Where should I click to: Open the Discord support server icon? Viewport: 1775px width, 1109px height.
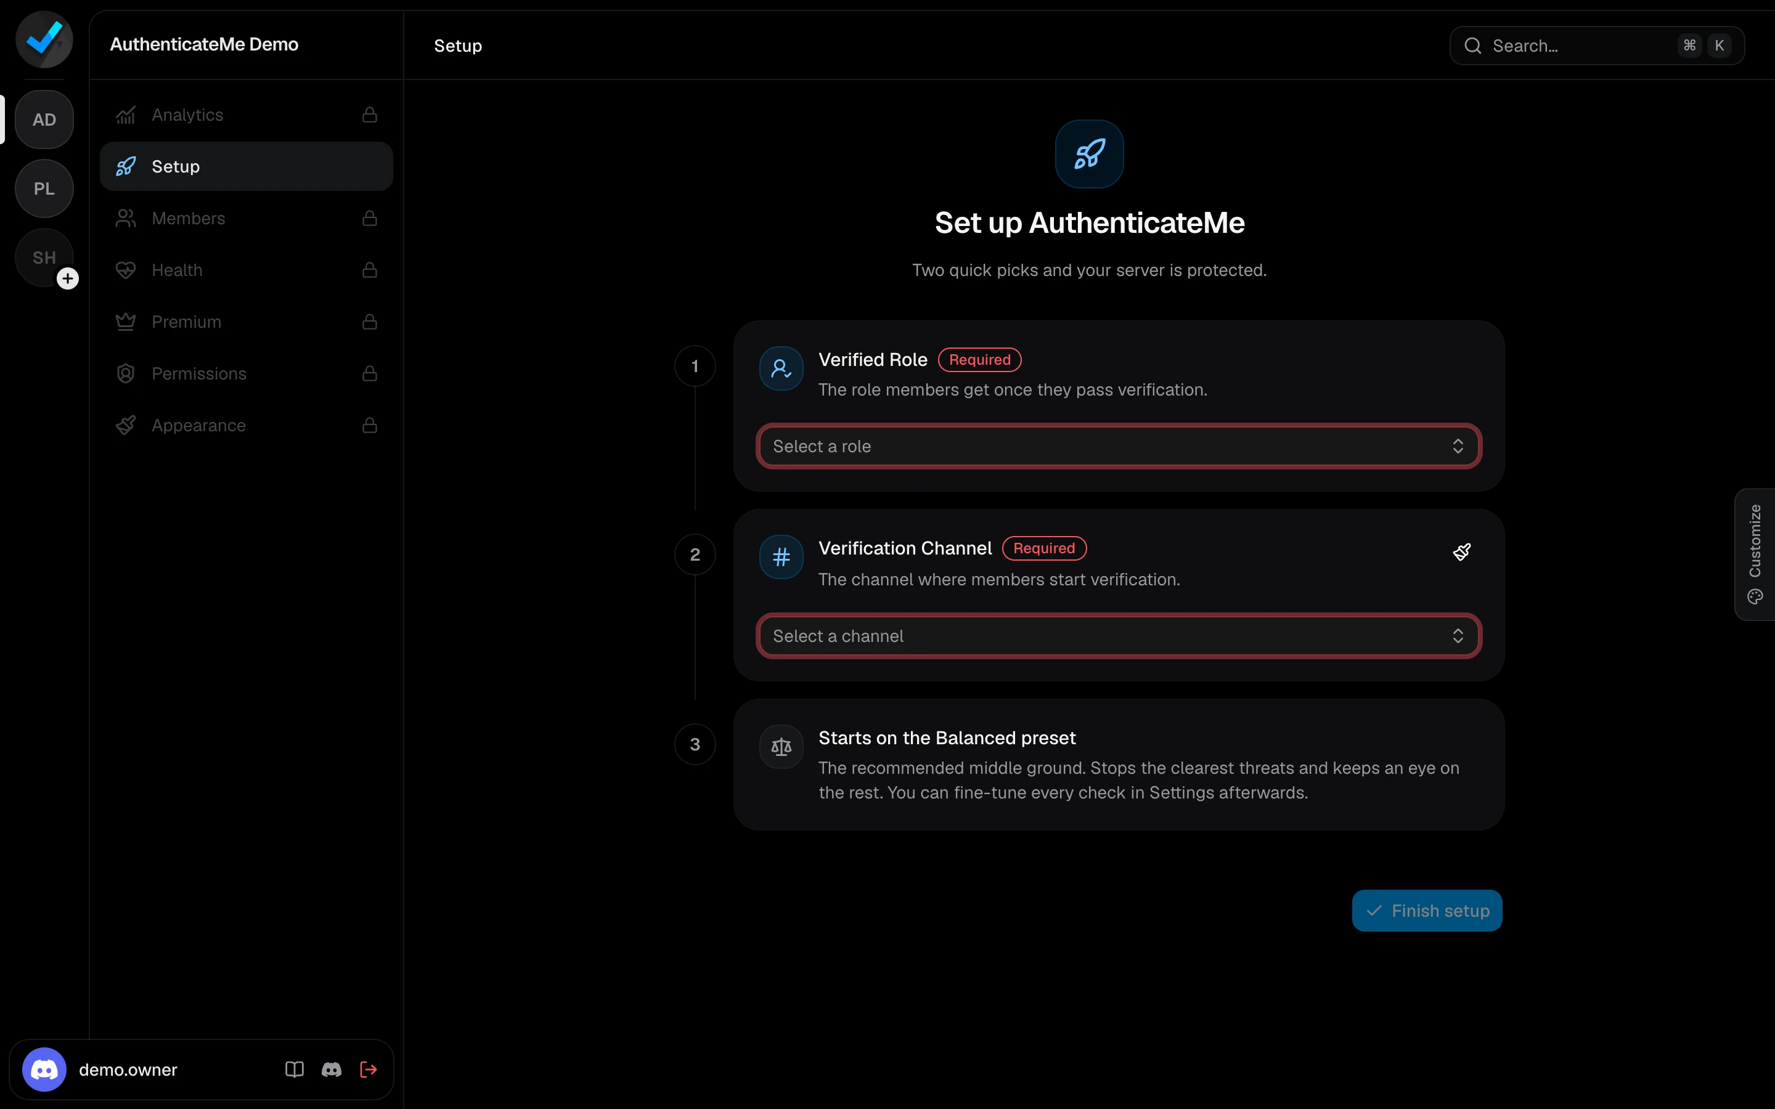[332, 1070]
